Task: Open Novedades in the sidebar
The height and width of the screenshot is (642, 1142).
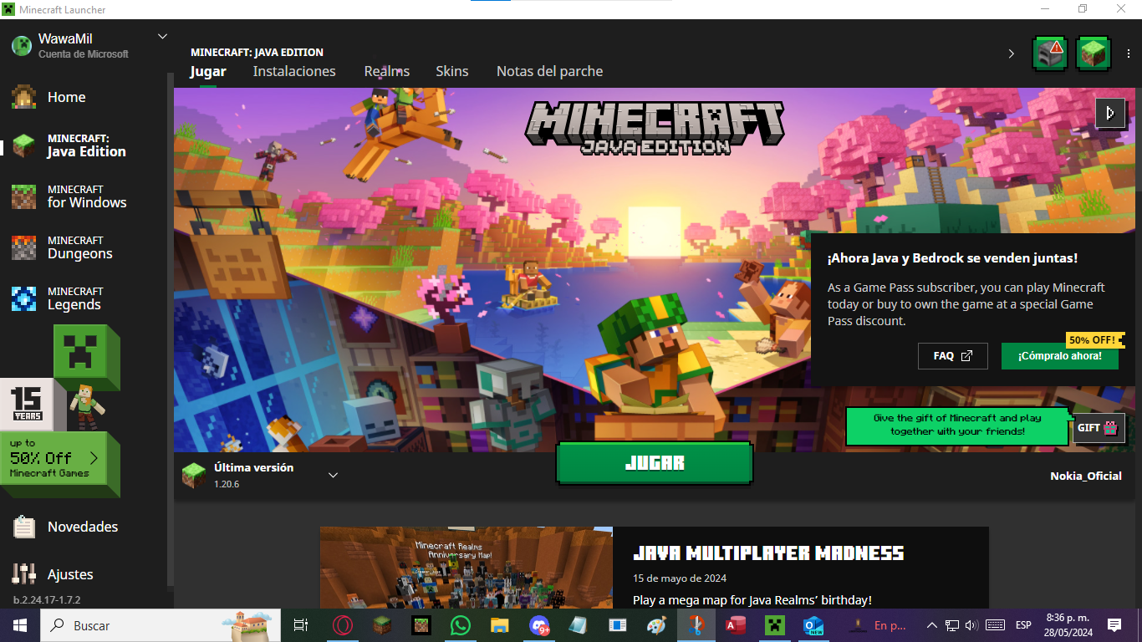Action: pos(82,527)
